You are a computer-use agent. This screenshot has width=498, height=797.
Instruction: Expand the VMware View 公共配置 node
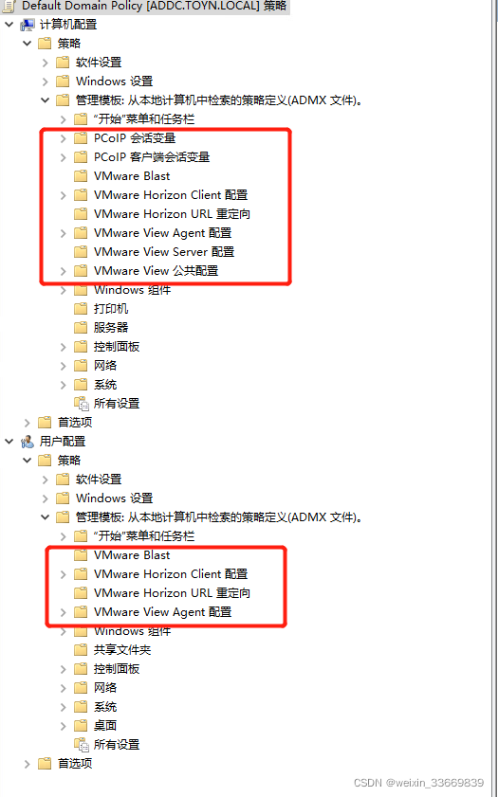tap(63, 271)
